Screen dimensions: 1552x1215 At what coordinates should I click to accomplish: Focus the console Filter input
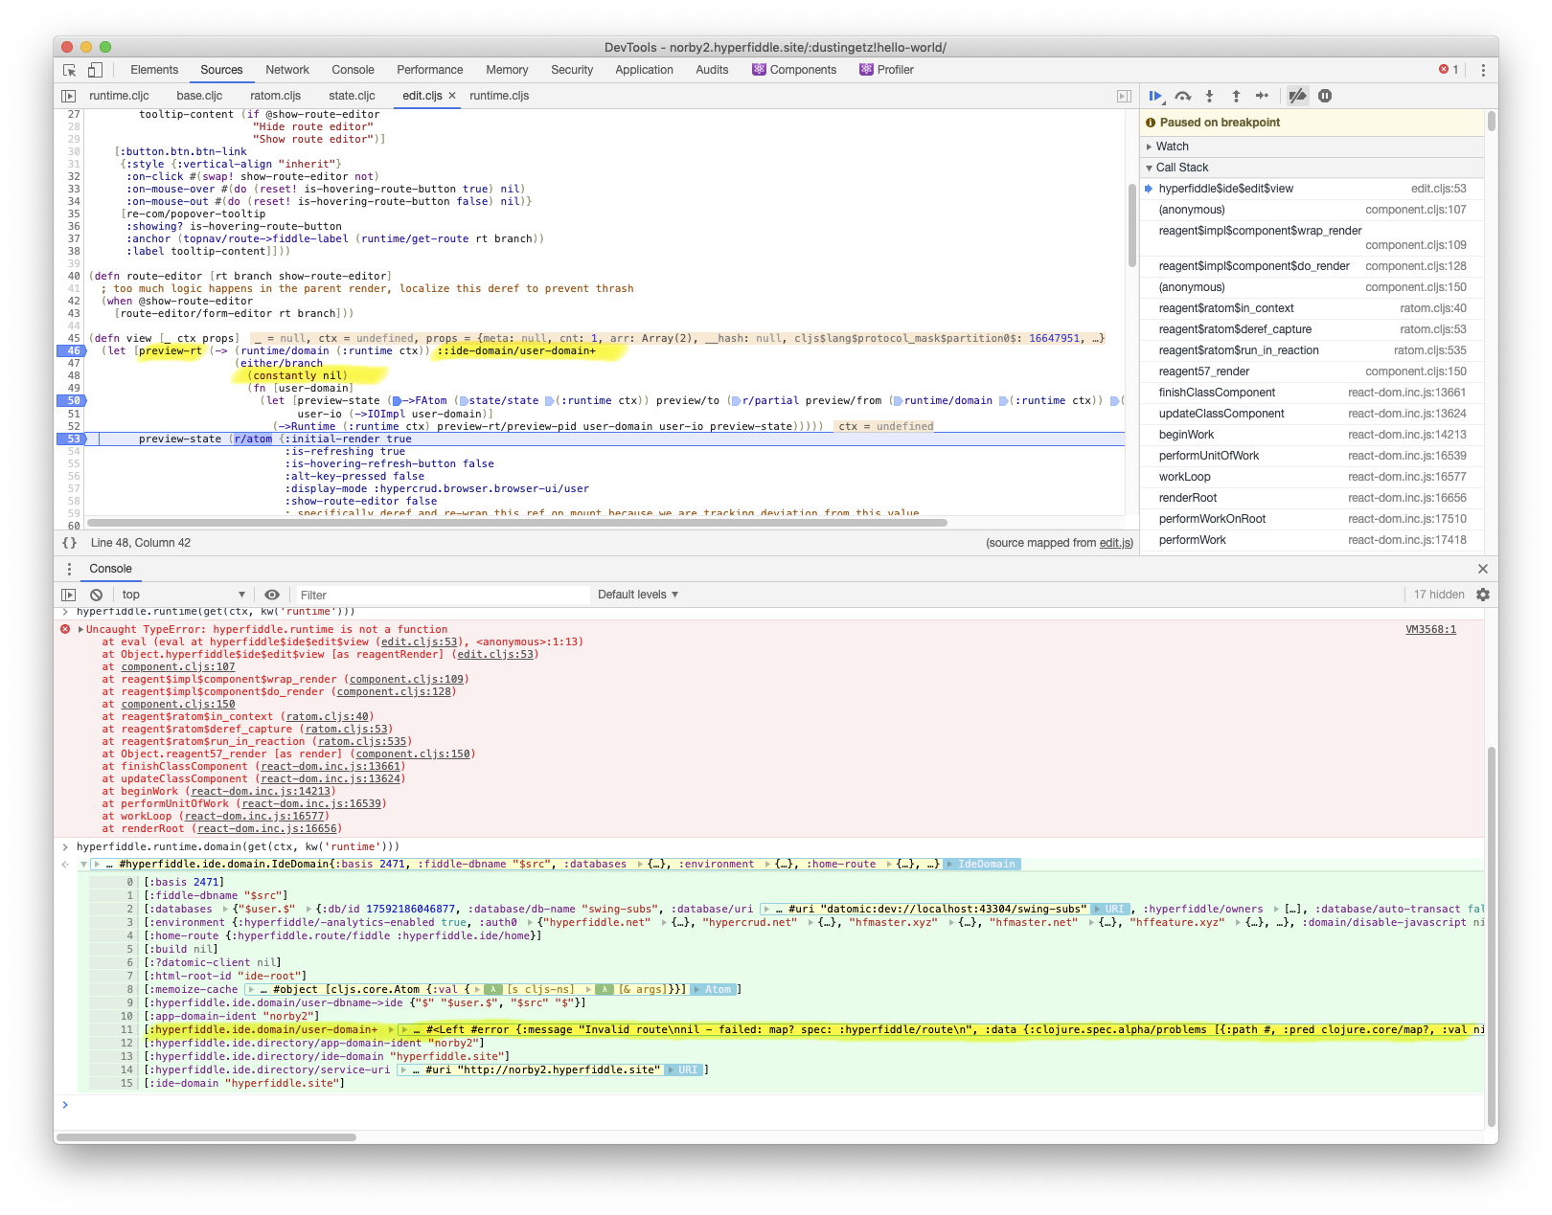click(x=441, y=596)
